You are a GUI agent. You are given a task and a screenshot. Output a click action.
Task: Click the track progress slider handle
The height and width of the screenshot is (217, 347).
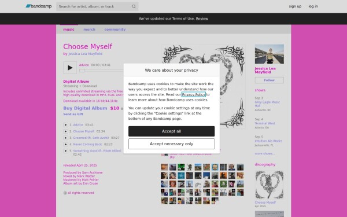coord(82,71)
